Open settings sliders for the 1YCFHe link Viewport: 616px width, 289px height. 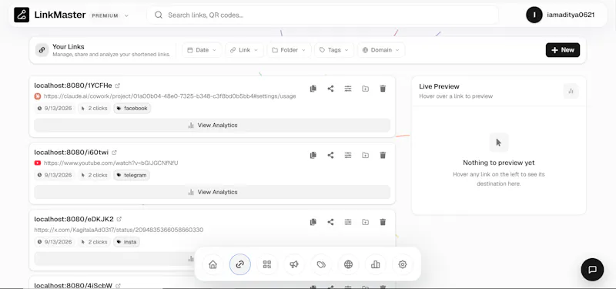pos(348,89)
